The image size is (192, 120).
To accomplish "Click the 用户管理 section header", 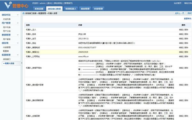I will 6,23.
